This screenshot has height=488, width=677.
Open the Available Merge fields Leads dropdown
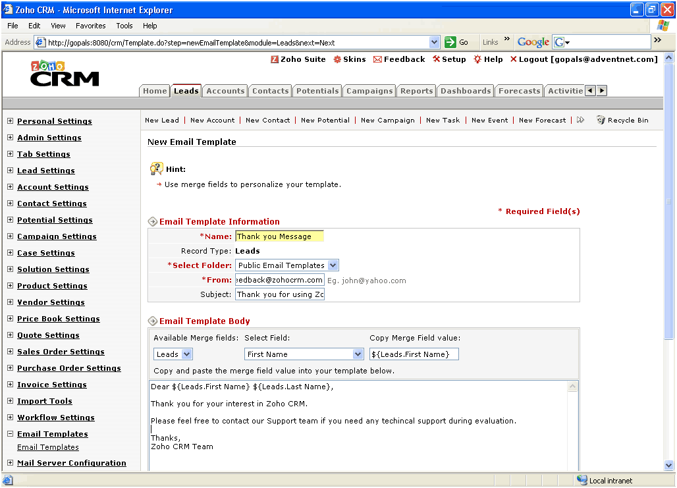pyautogui.click(x=186, y=354)
